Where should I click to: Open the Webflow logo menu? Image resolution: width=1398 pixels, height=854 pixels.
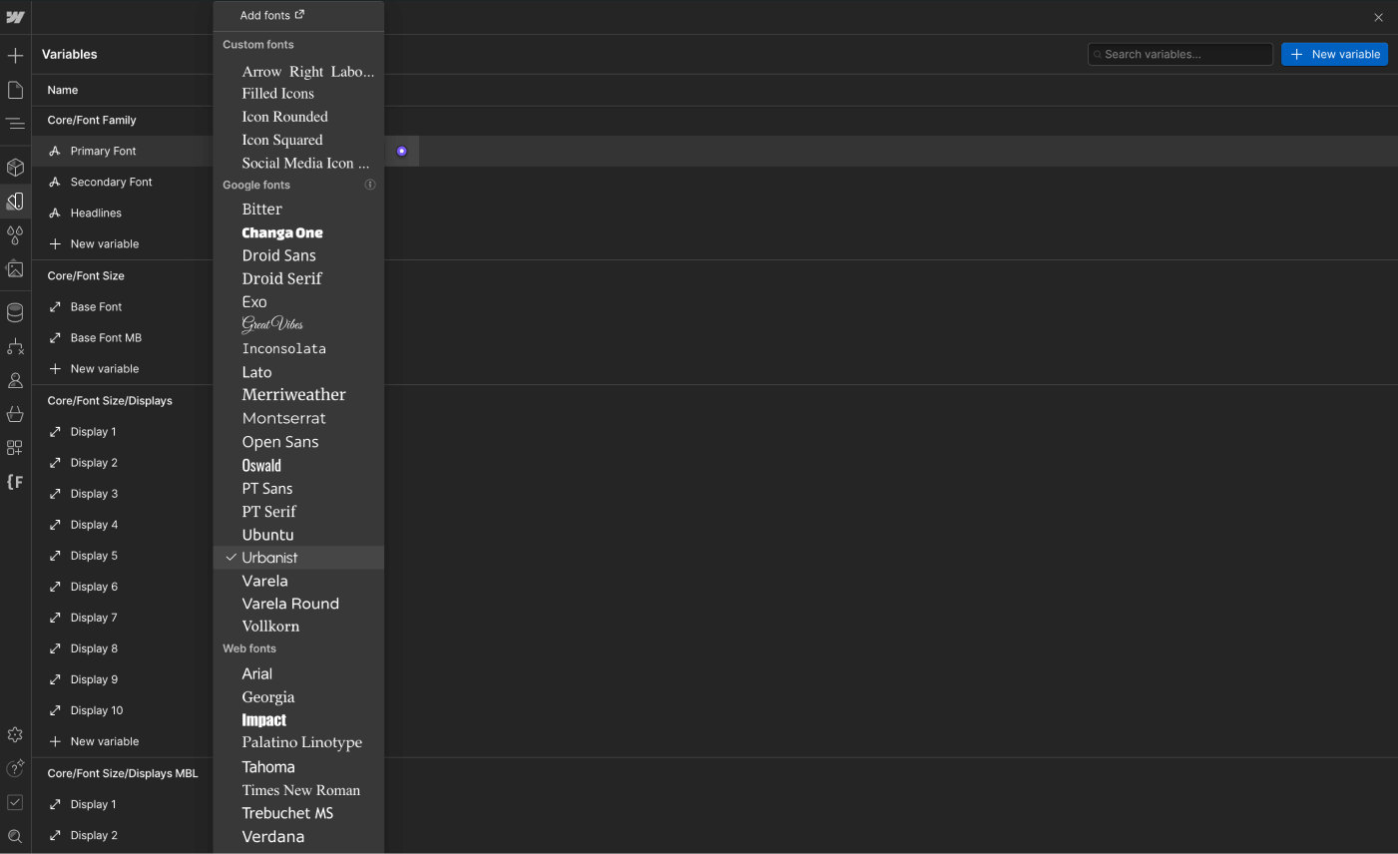click(15, 17)
